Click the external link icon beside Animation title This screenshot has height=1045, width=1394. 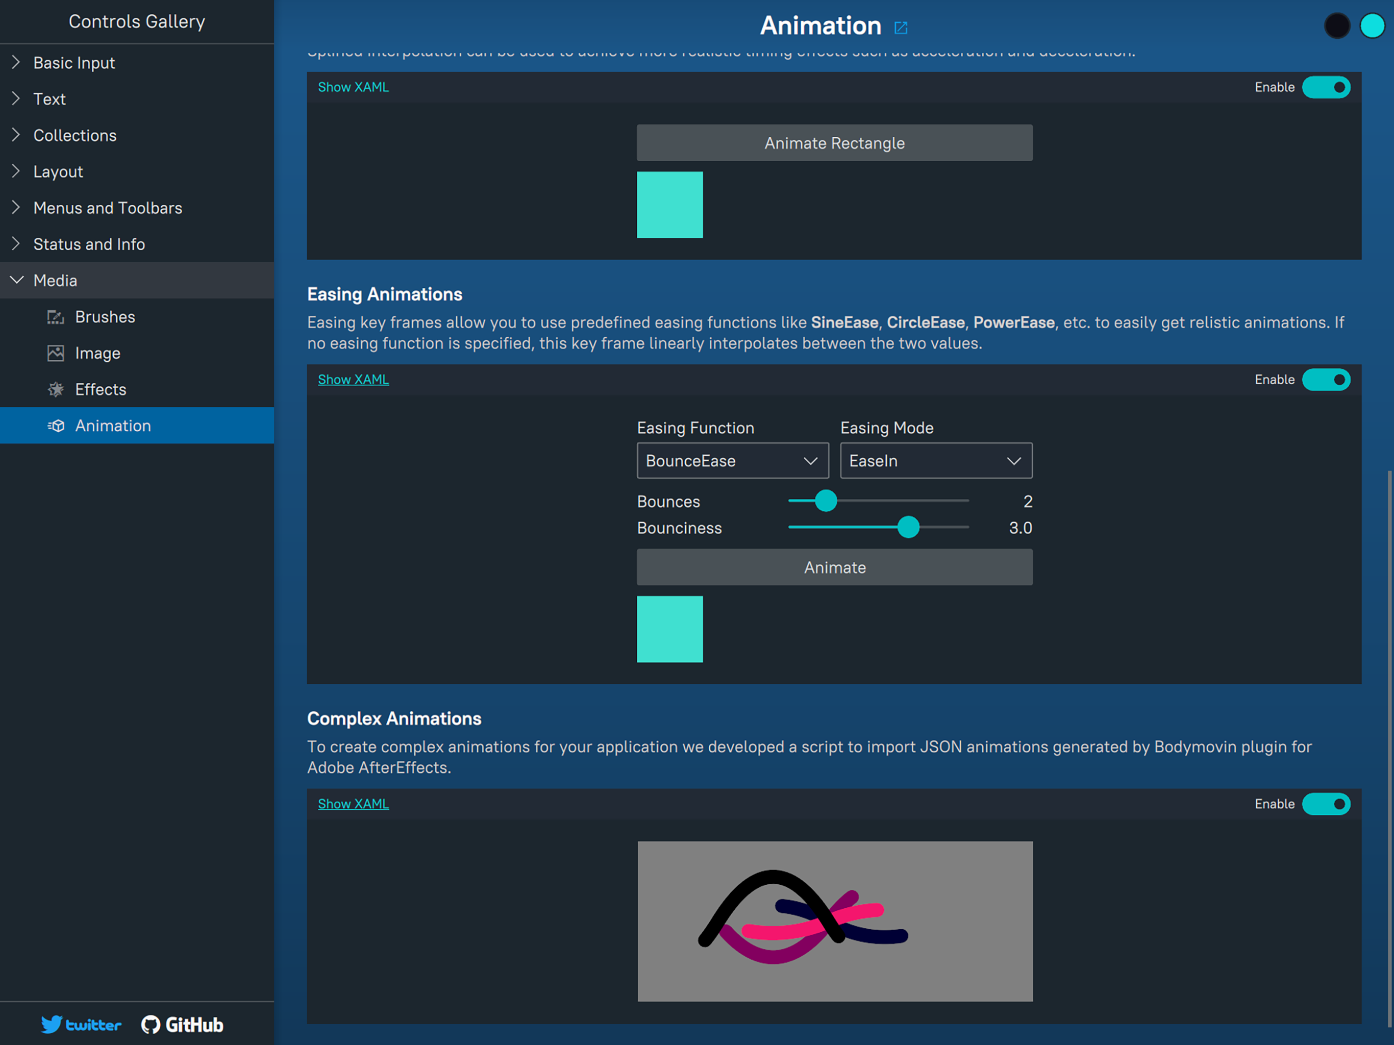click(901, 27)
